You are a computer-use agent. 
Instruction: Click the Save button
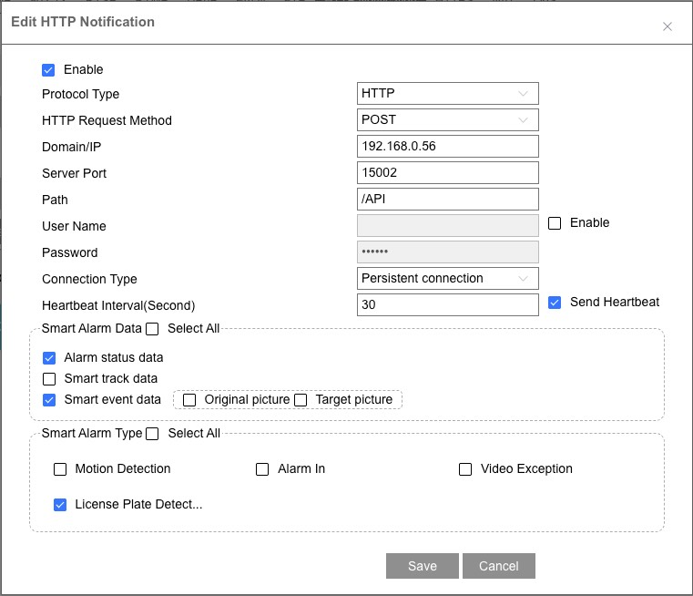pos(422,566)
